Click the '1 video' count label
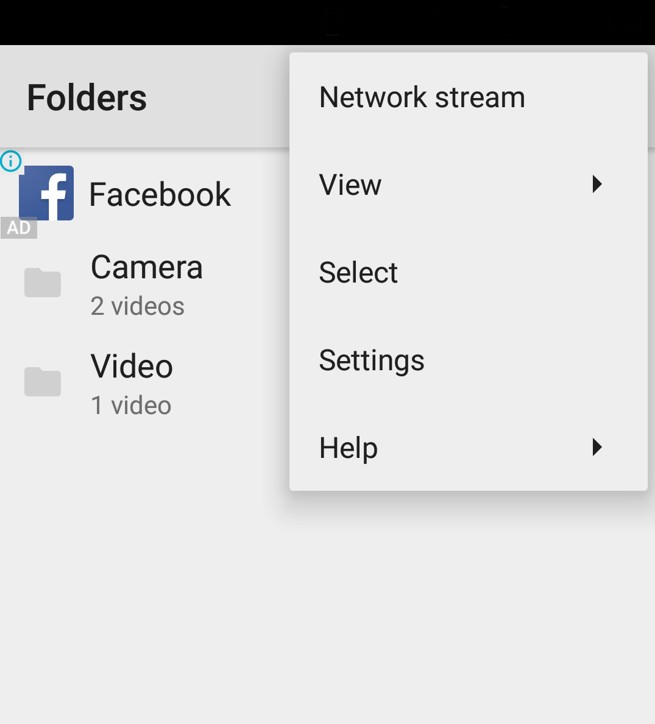The width and height of the screenshot is (655, 724). [131, 406]
